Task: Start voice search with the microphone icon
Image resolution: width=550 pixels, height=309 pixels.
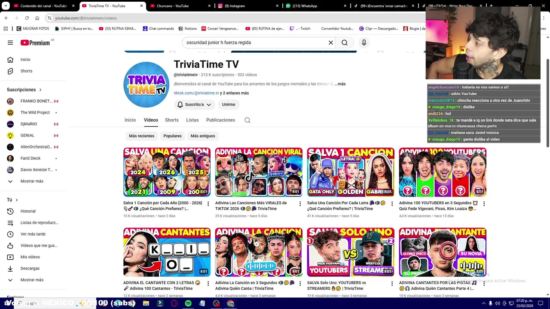Action: click(x=364, y=42)
